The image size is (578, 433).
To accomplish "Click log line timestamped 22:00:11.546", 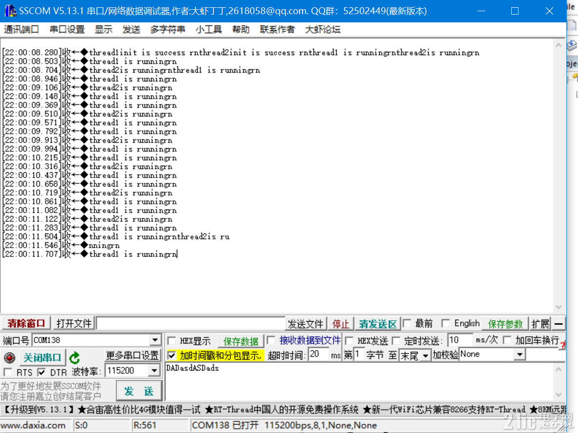I will pos(61,245).
